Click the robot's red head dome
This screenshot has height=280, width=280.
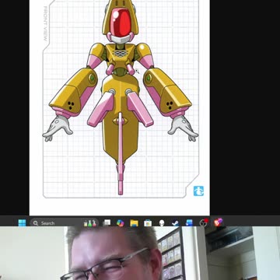pyautogui.click(x=121, y=22)
